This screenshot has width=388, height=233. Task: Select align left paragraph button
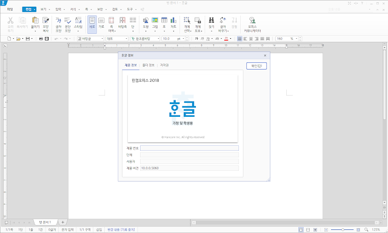[x=245, y=39]
